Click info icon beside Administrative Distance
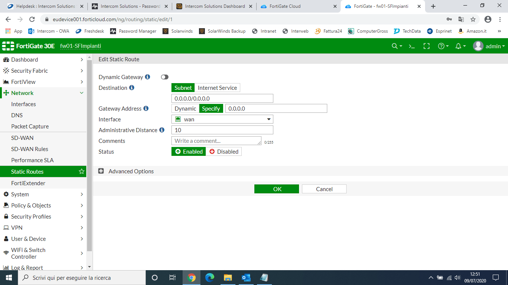The width and height of the screenshot is (508, 285). click(x=162, y=130)
